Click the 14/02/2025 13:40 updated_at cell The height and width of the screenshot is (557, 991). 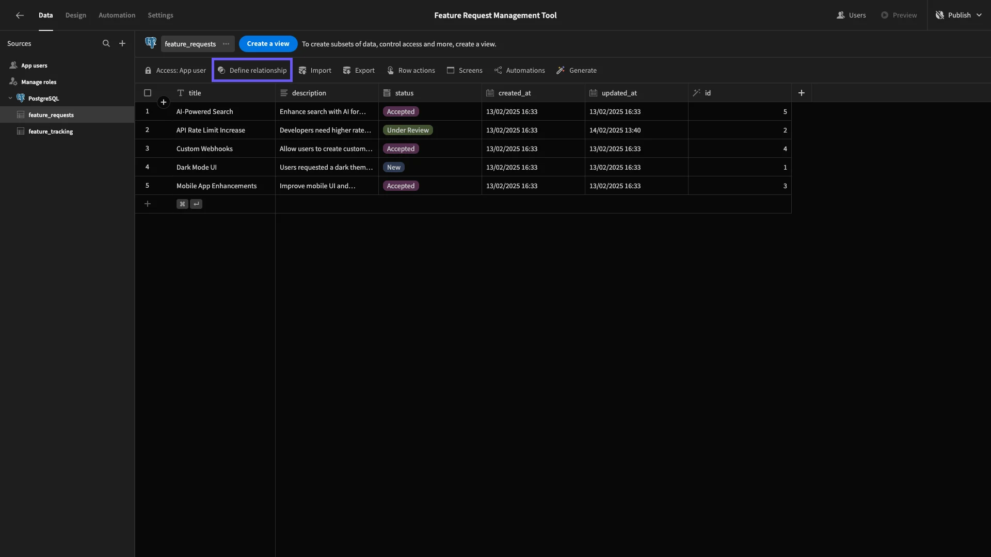coord(636,130)
